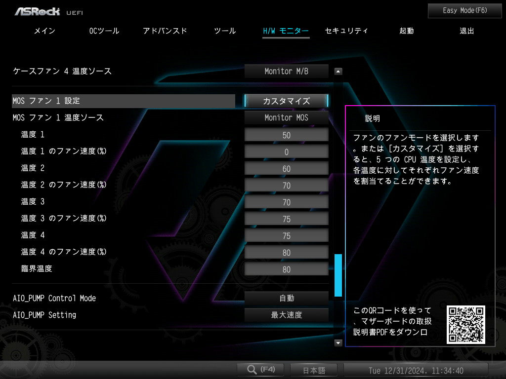The width and height of the screenshot is (506, 379).
Task: Open AIO_PUMP Setting 最大速度 dropdown
Action: click(x=286, y=315)
